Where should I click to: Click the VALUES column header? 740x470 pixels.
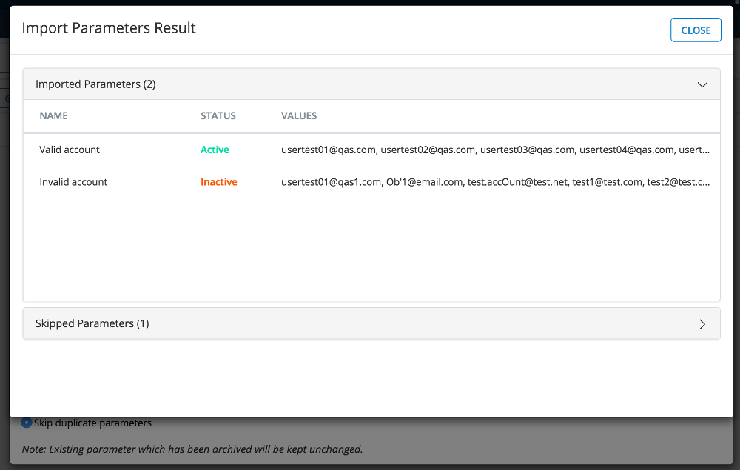click(x=299, y=116)
